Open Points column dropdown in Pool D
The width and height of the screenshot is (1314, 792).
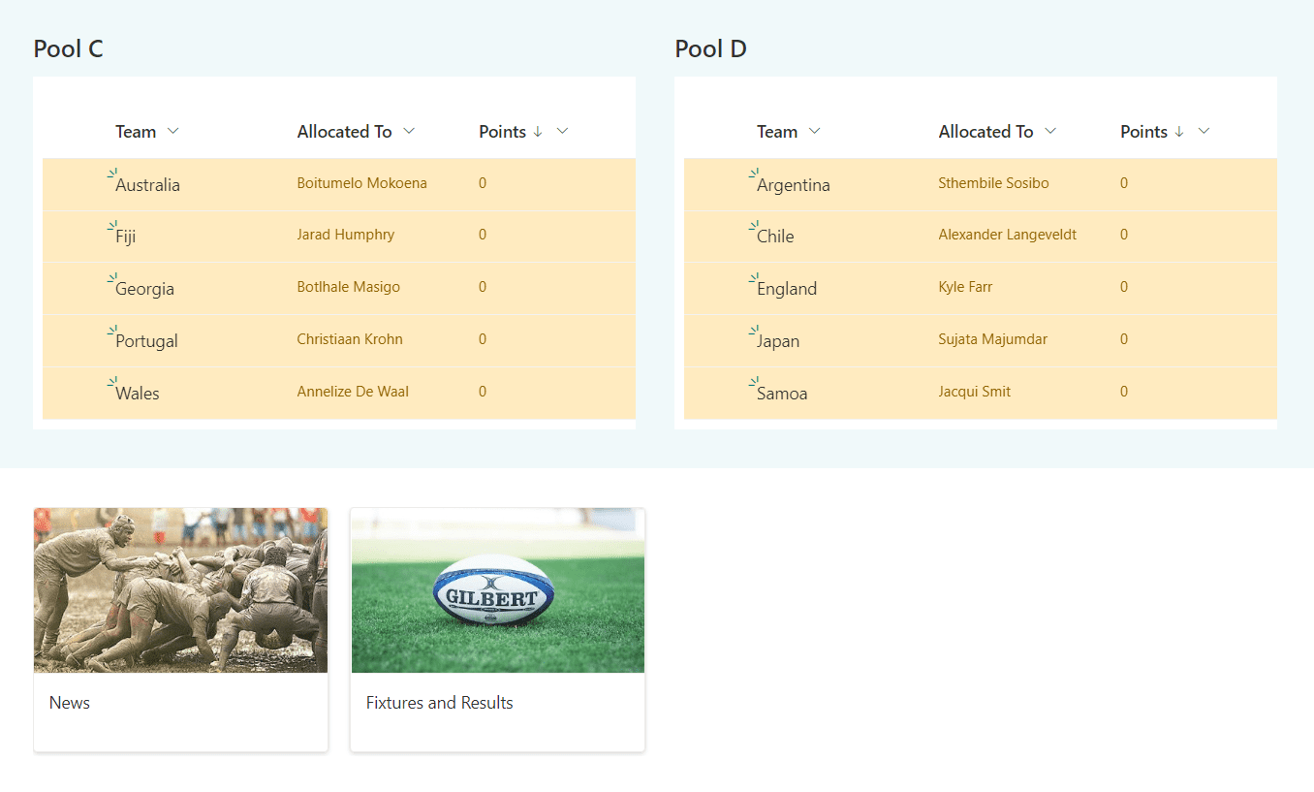pos(1204,131)
